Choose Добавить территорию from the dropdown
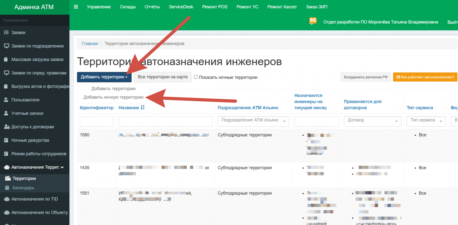The width and height of the screenshot is (458, 225). (x=113, y=88)
